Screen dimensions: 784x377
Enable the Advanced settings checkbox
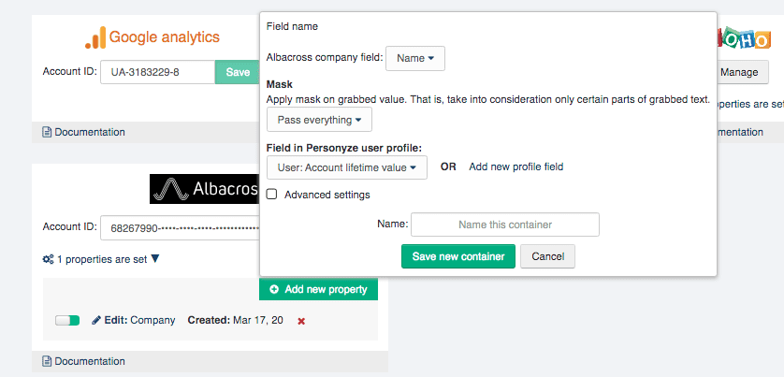pos(271,195)
